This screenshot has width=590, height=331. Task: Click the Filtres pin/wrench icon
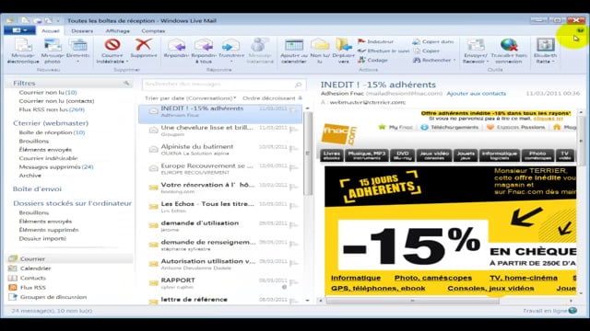coord(126,83)
